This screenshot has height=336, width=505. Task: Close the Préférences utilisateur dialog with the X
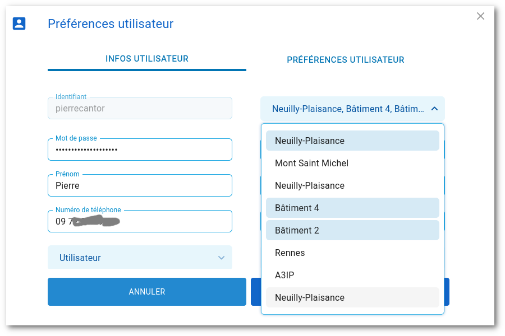coord(480,16)
